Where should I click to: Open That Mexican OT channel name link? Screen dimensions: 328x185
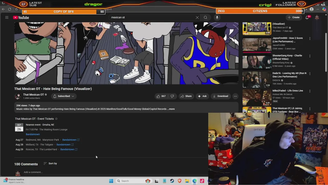pyautogui.click(x=33, y=95)
